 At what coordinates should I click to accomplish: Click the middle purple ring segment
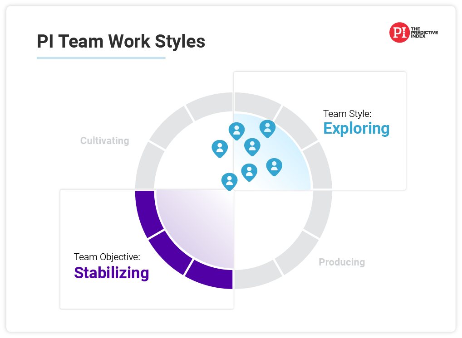click(170, 252)
